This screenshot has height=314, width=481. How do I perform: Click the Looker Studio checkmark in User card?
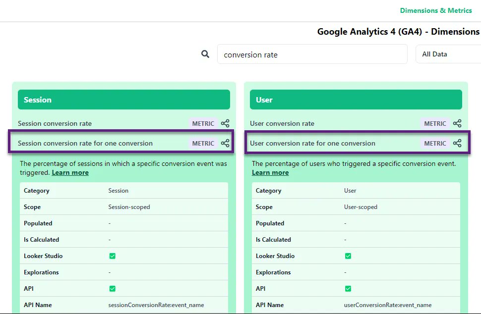348,256
